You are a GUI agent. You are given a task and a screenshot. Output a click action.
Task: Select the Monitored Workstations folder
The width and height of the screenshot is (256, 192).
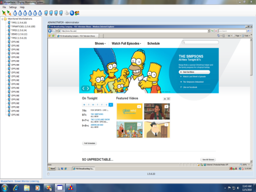(20, 19)
